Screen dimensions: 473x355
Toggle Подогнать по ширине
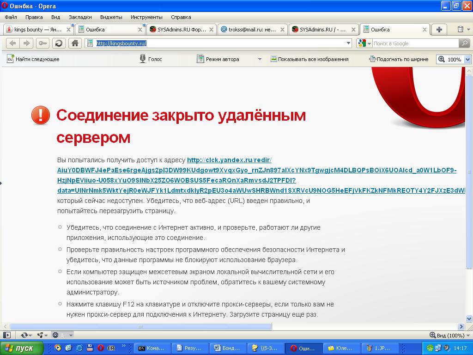coord(399,59)
